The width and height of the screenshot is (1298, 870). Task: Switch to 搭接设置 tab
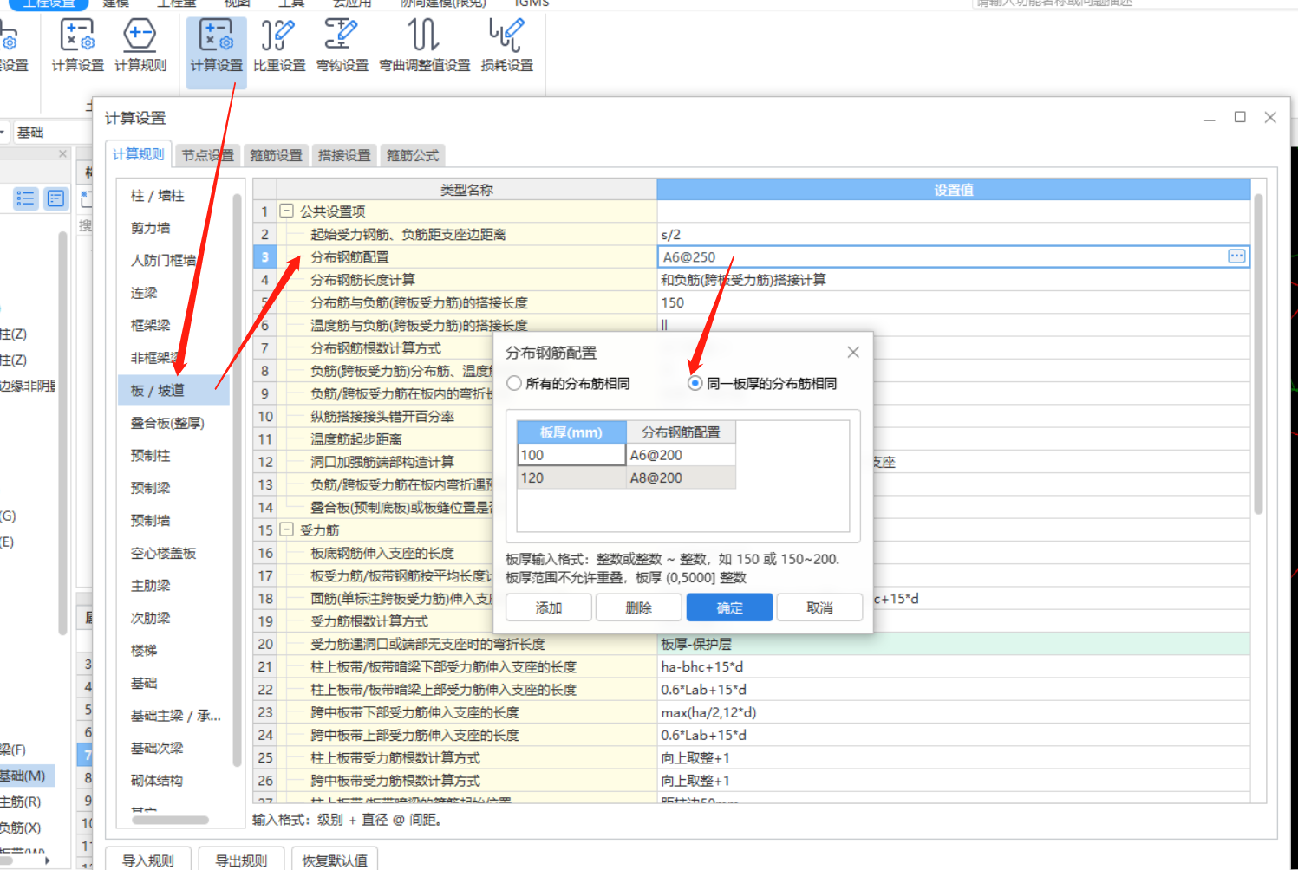pyautogui.click(x=344, y=155)
